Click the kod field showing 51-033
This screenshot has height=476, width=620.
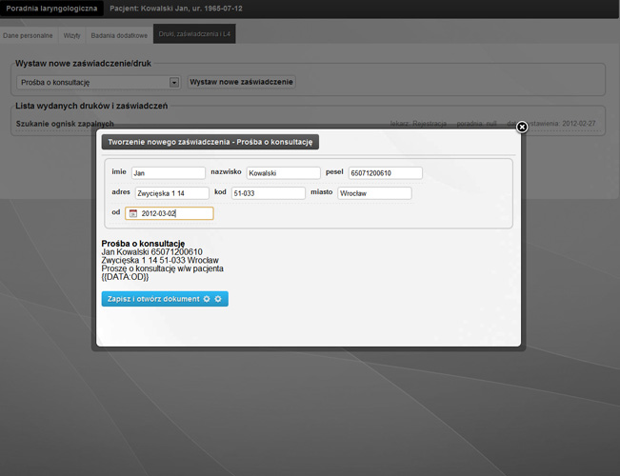269,193
